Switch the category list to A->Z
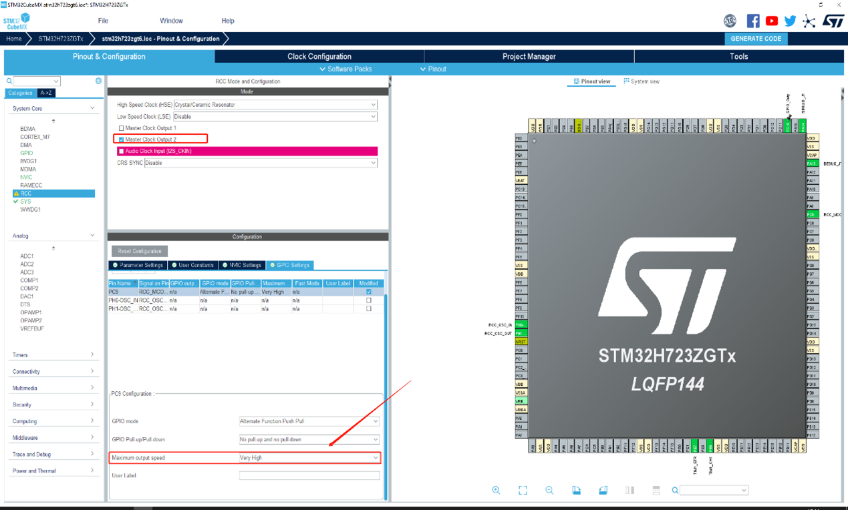The height and width of the screenshot is (510, 848). (45, 93)
